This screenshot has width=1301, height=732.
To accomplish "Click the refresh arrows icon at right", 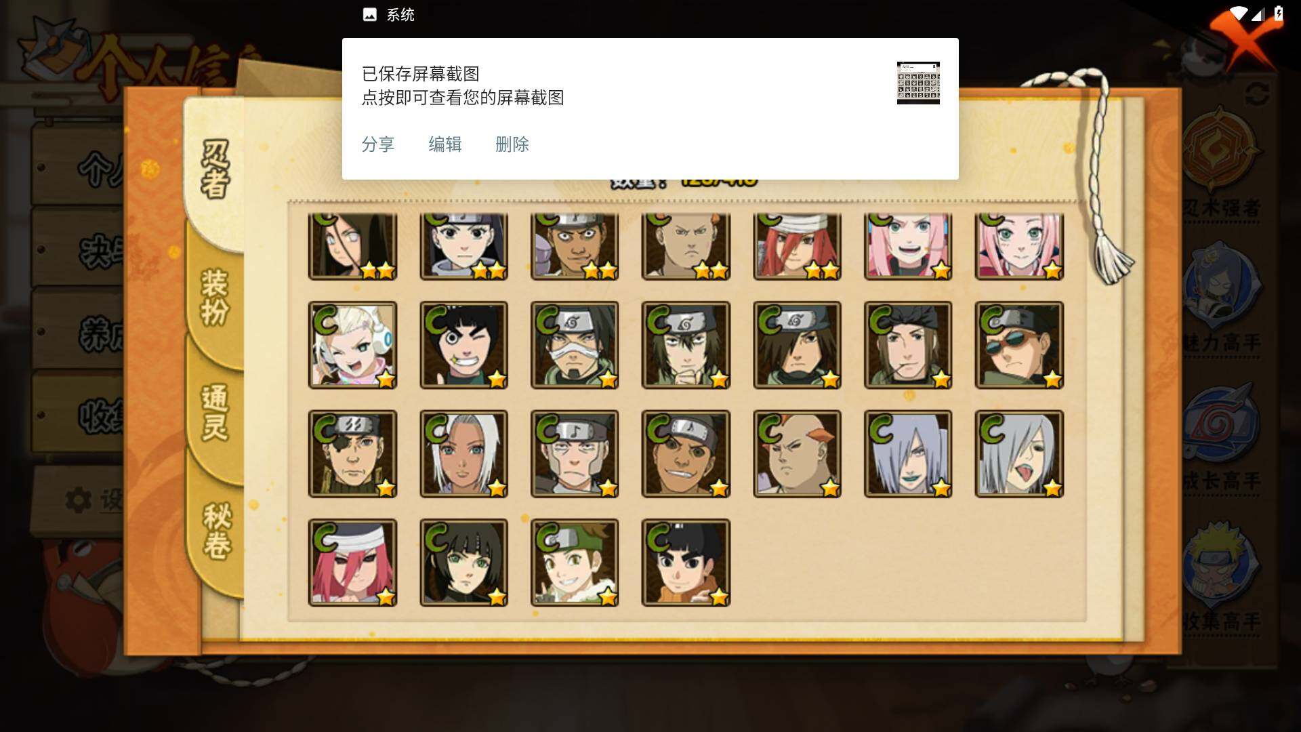I will coord(1257,94).
